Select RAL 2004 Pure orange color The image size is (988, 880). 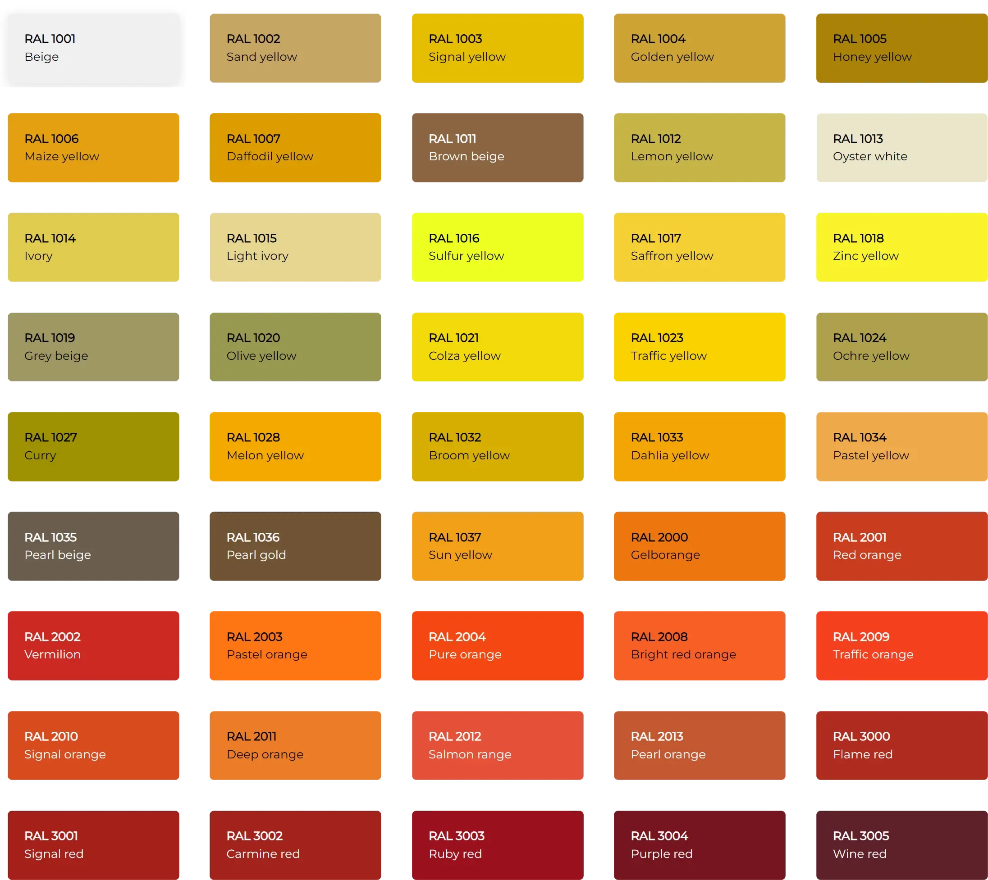pyautogui.click(x=498, y=645)
